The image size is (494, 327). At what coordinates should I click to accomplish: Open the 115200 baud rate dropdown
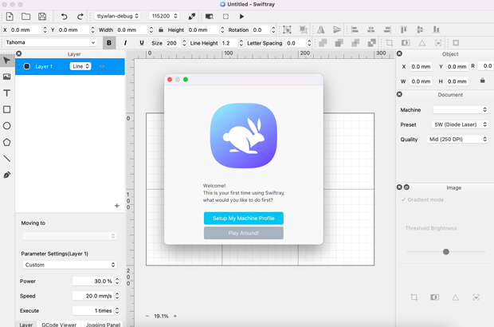click(x=164, y=16)
